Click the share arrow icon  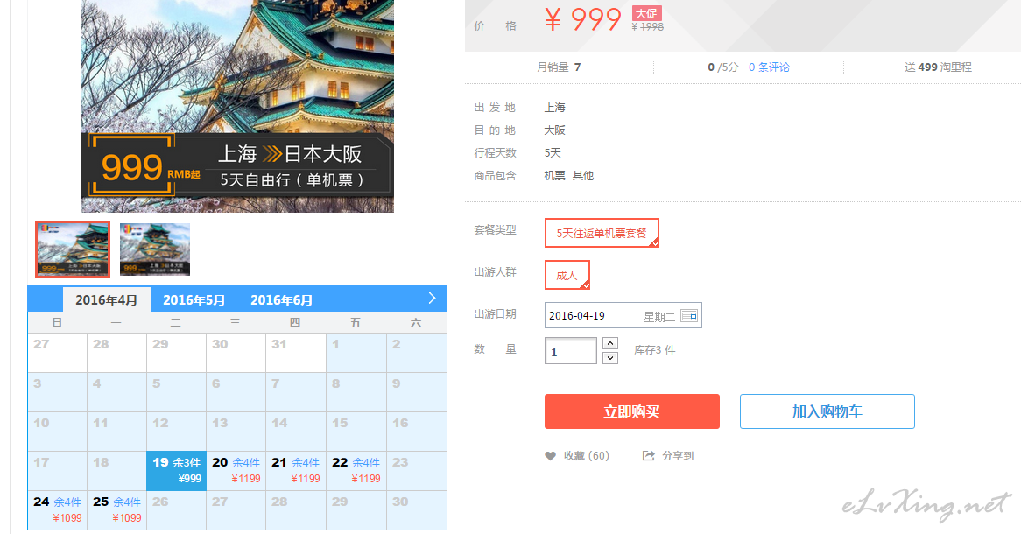pyautogui.click(x=648, y=456)
